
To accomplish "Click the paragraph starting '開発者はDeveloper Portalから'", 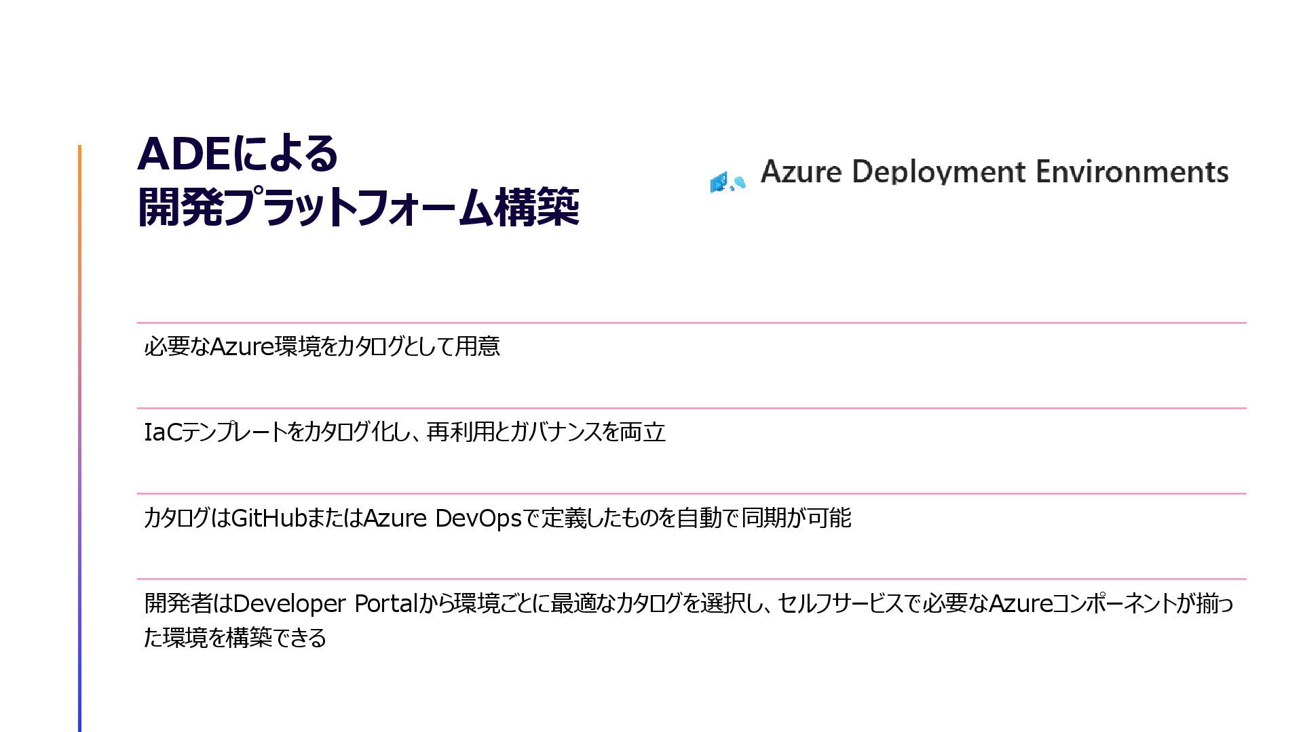I will [689, 620].
